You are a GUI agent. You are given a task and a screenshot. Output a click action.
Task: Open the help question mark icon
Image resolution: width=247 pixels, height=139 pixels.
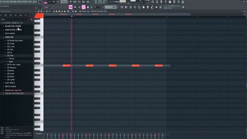166,2
